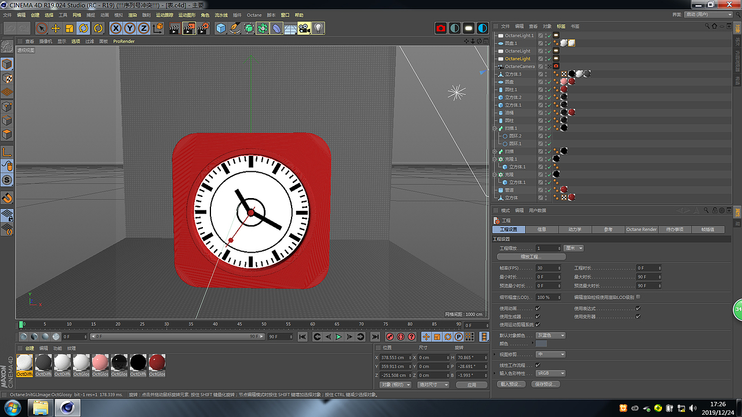The image size is (742, 417).
Task: Select the pink OctGlos material ball
Action: (x=100, y=363)
